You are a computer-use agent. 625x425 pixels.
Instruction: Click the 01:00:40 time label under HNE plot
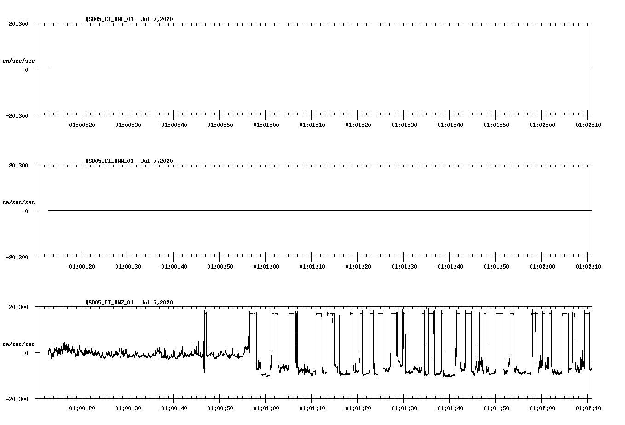pos(174,125)
